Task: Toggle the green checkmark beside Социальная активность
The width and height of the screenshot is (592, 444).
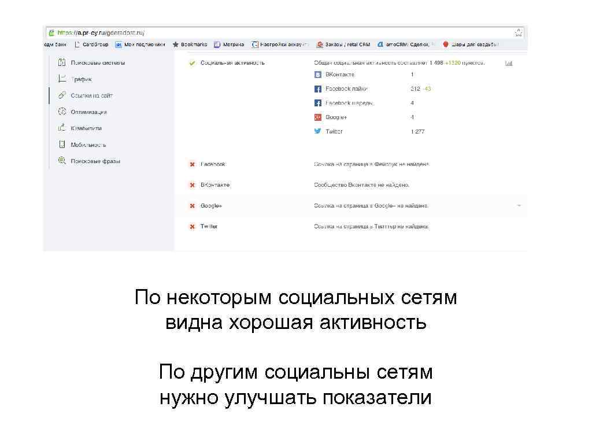Action: click(x=192, y=62)
